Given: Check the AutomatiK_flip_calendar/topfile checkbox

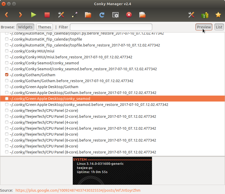Looking at the screenshot, I should click(x=6, y=39).
